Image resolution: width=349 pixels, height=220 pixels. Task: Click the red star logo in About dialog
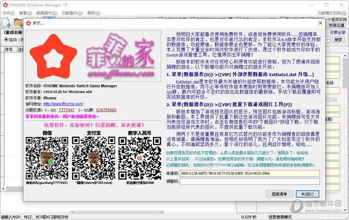click(53, 56)
